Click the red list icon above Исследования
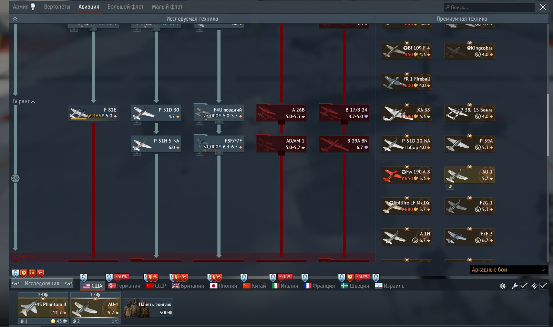Image resolution: width=553 pixels, height=327 pixels. tap(32, 273)
